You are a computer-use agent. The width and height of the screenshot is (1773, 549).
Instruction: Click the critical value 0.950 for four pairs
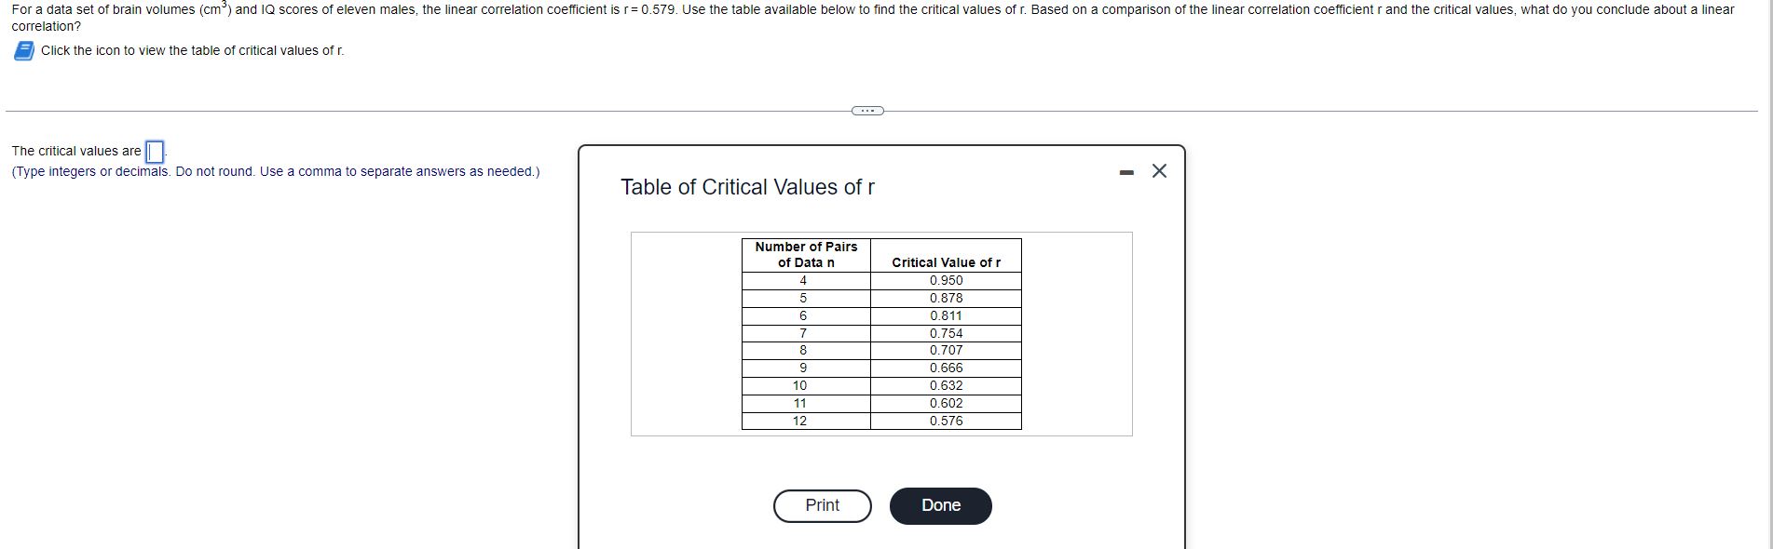coord(945,279)
